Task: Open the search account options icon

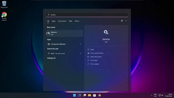Action: pos(122,21)
